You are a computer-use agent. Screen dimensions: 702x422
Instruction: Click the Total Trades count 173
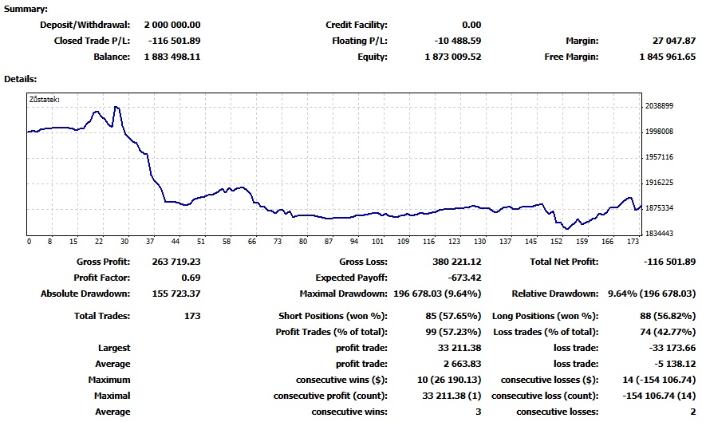[x=192, y=316]
